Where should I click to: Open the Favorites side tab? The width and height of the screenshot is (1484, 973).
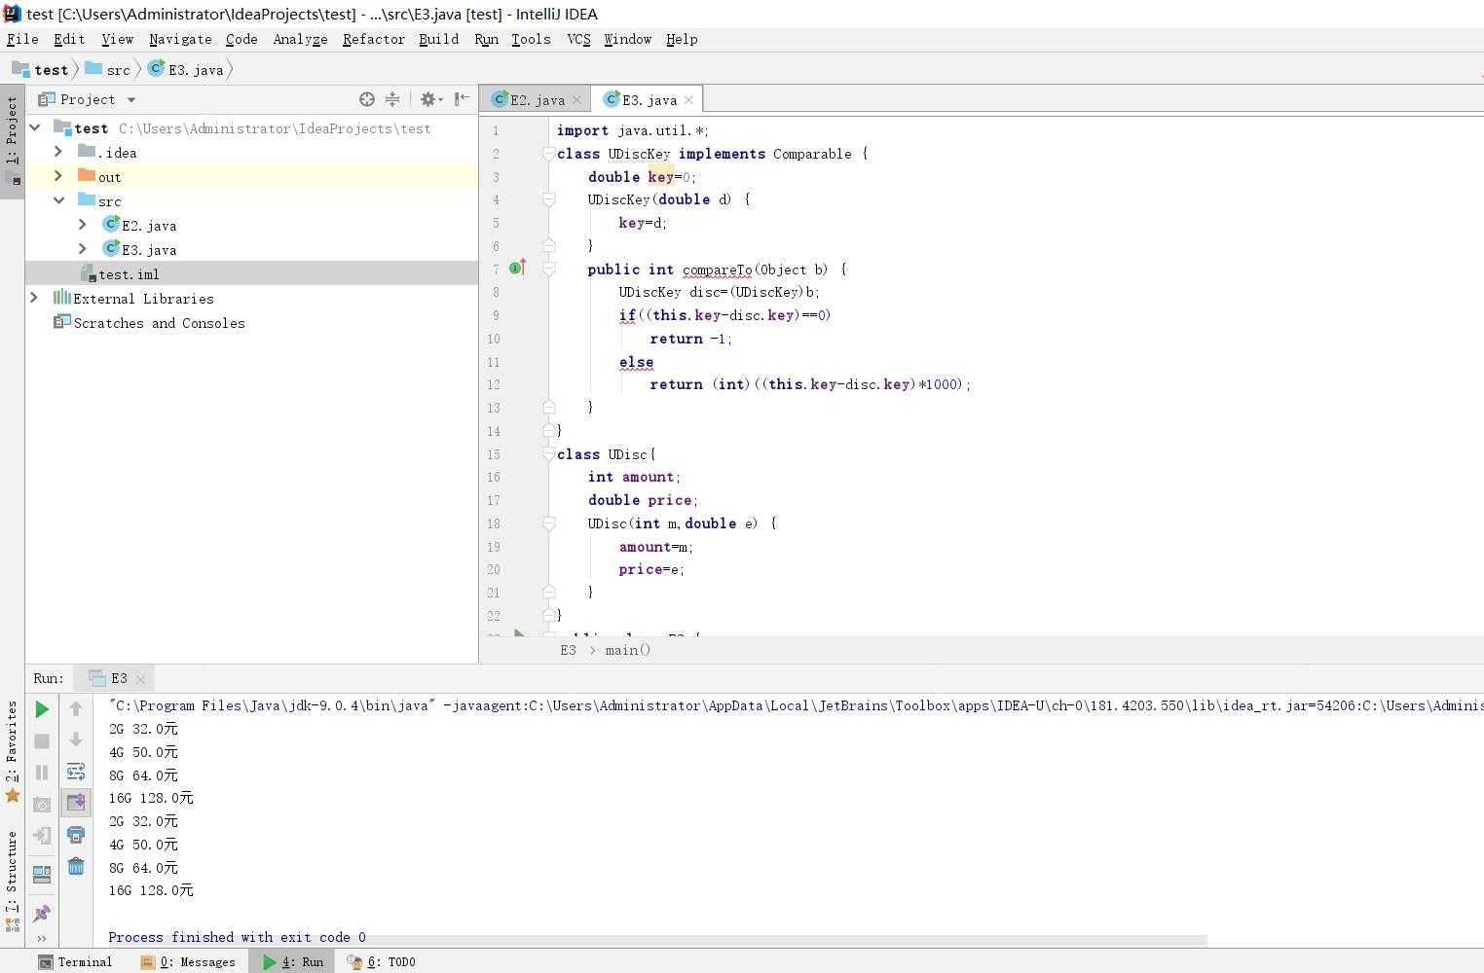[x=12, y=751]
